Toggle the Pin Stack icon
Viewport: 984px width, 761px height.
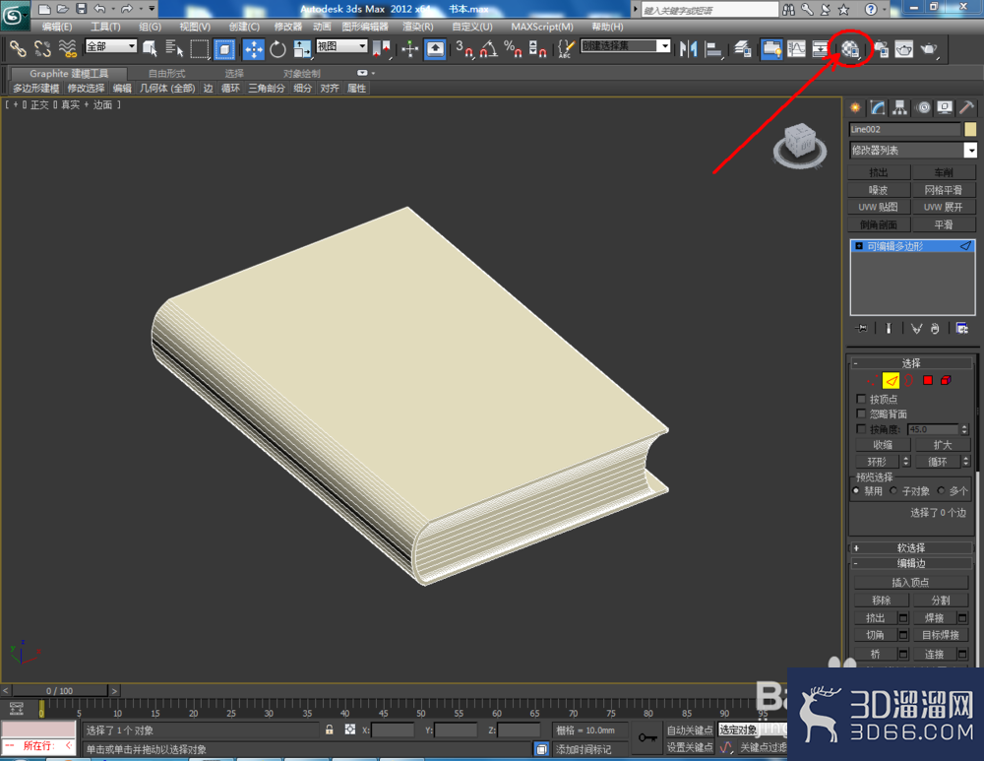(861, 328)
